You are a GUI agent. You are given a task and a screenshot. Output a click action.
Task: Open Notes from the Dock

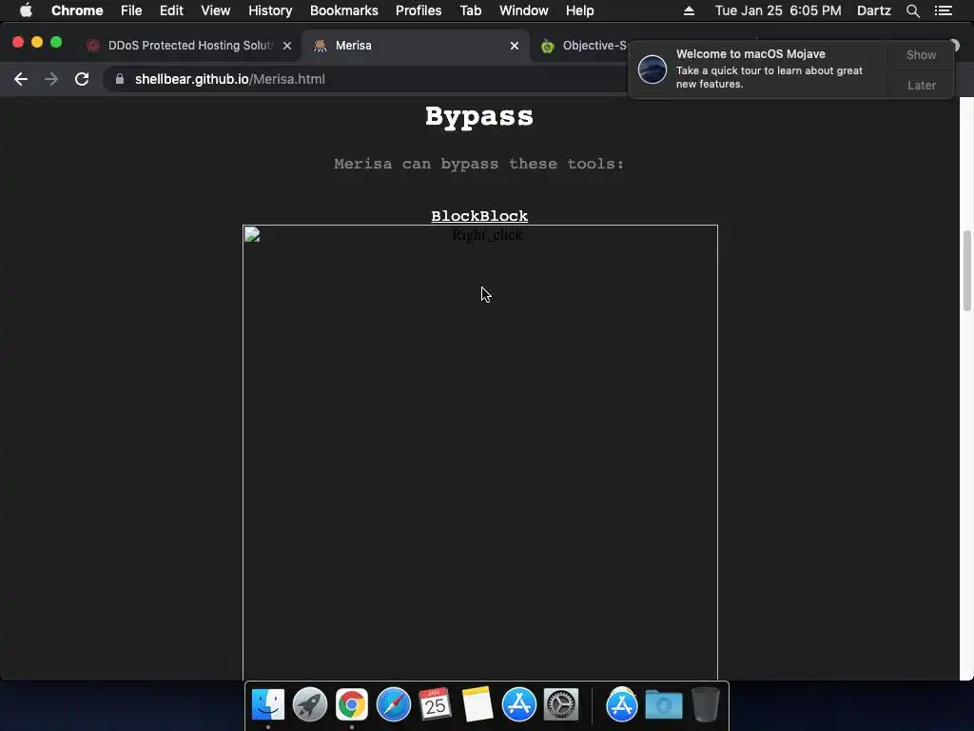tap(477, 704)
